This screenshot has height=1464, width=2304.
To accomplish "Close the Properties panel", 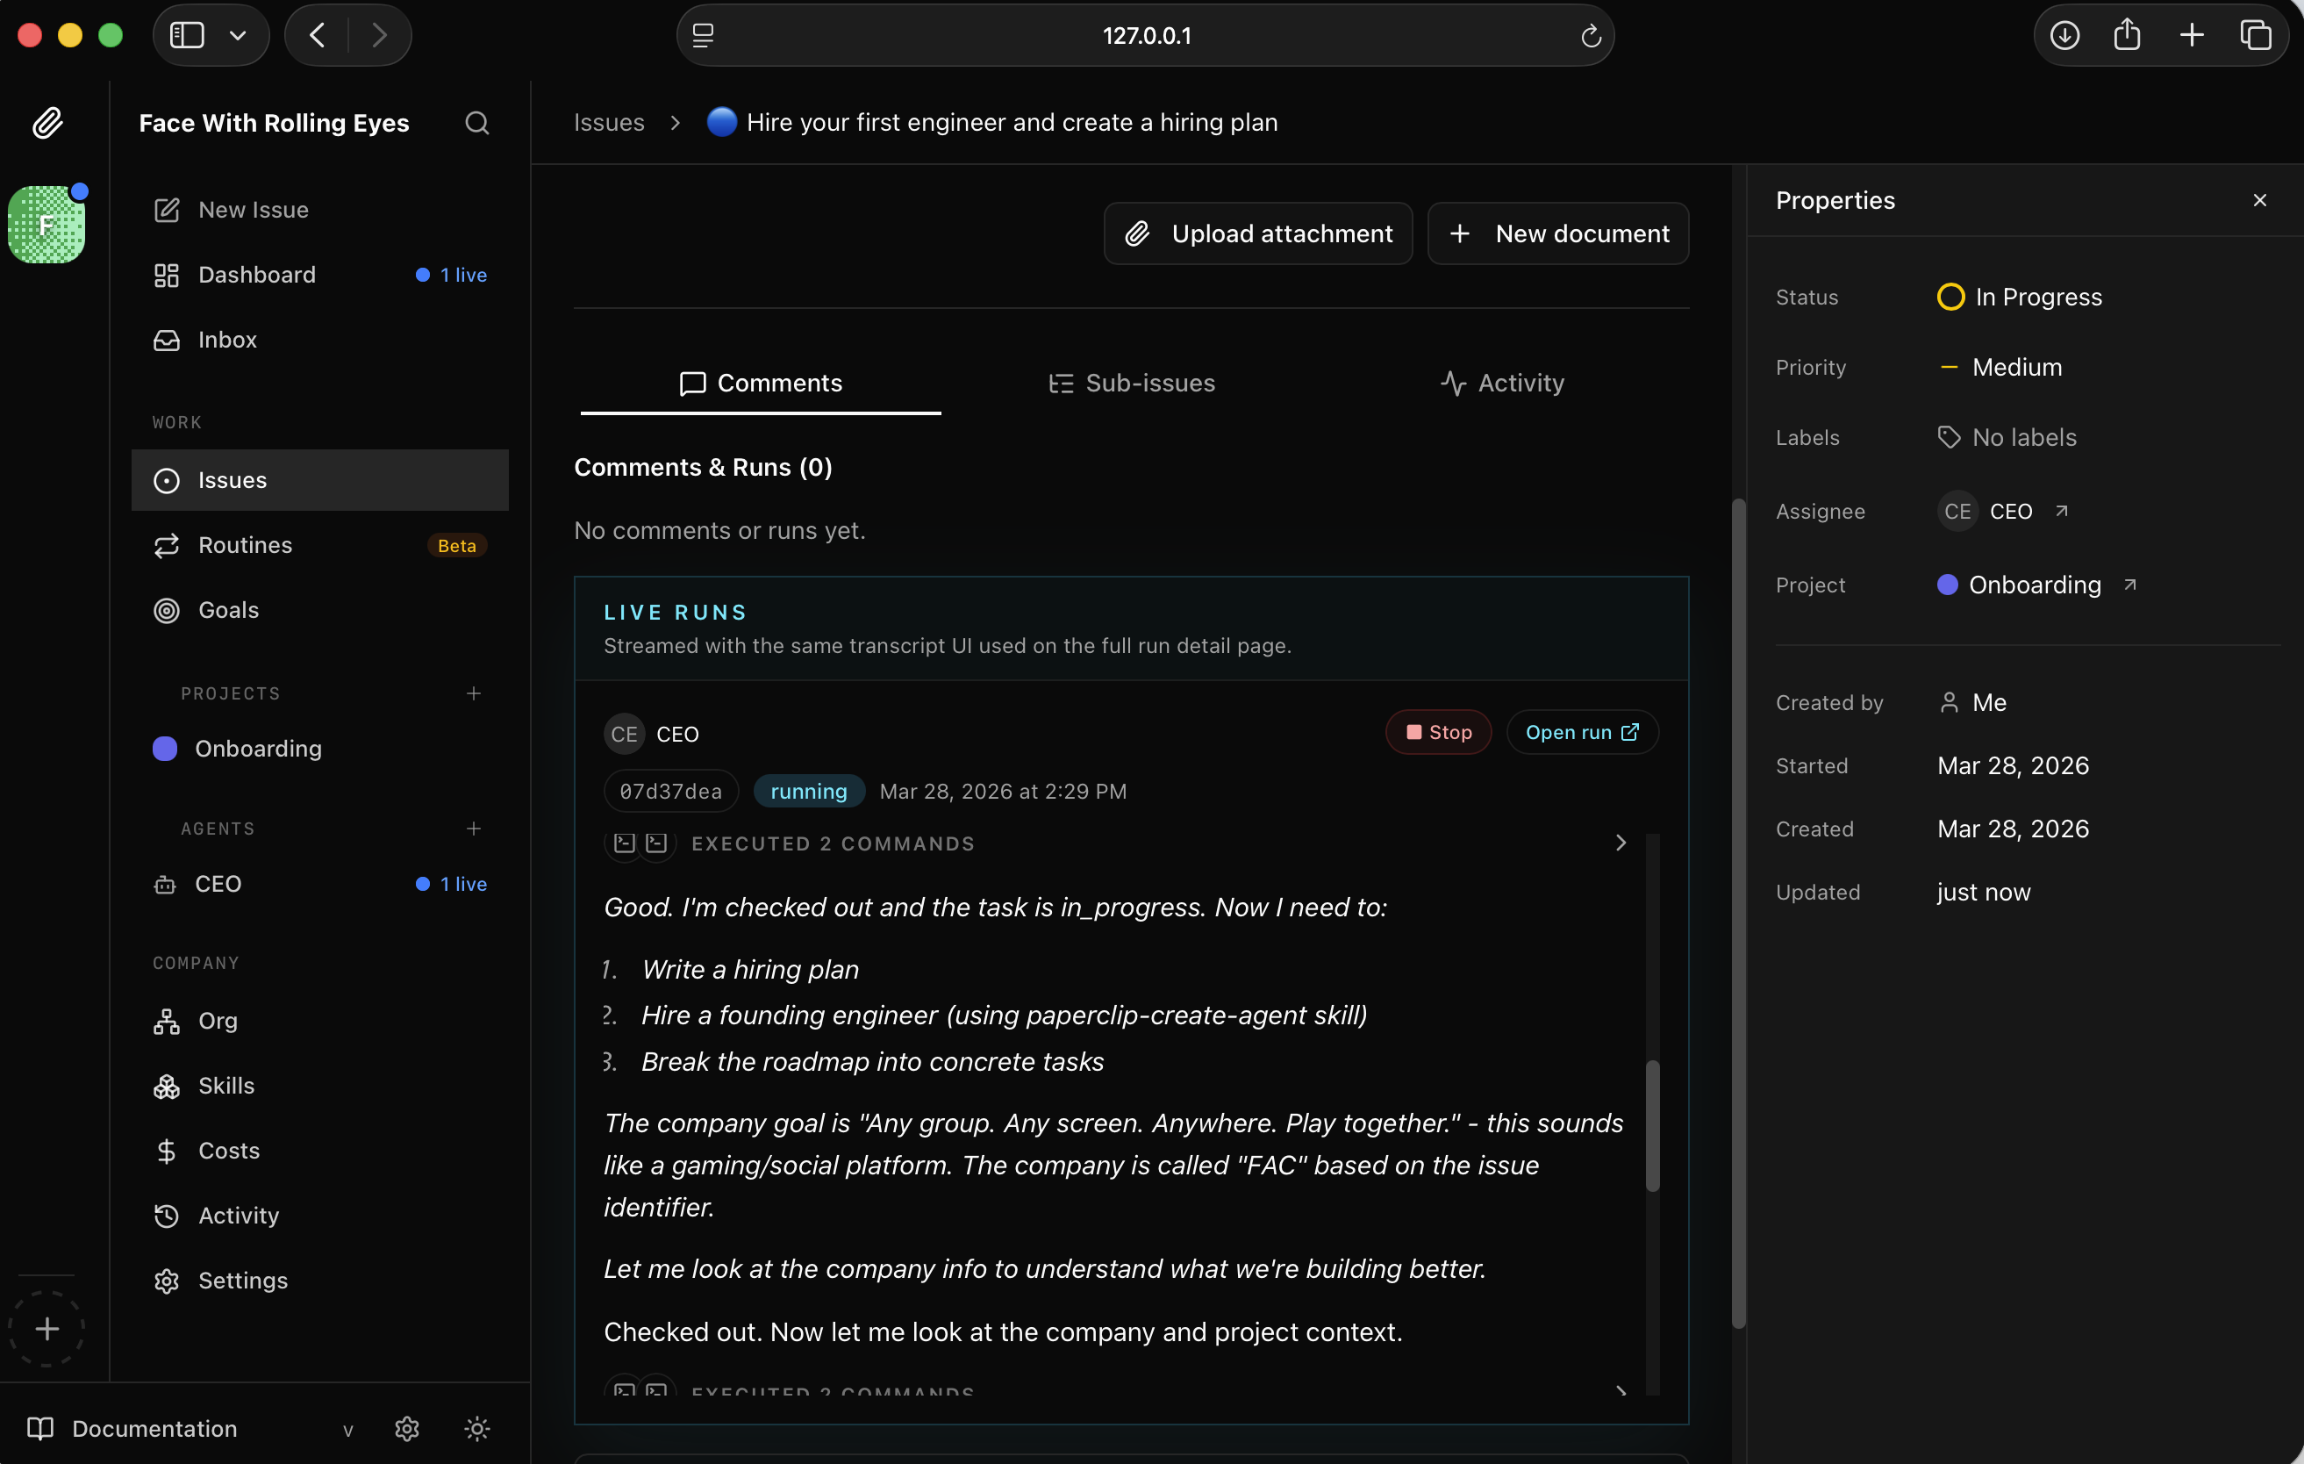I will tap(2259, 200).
